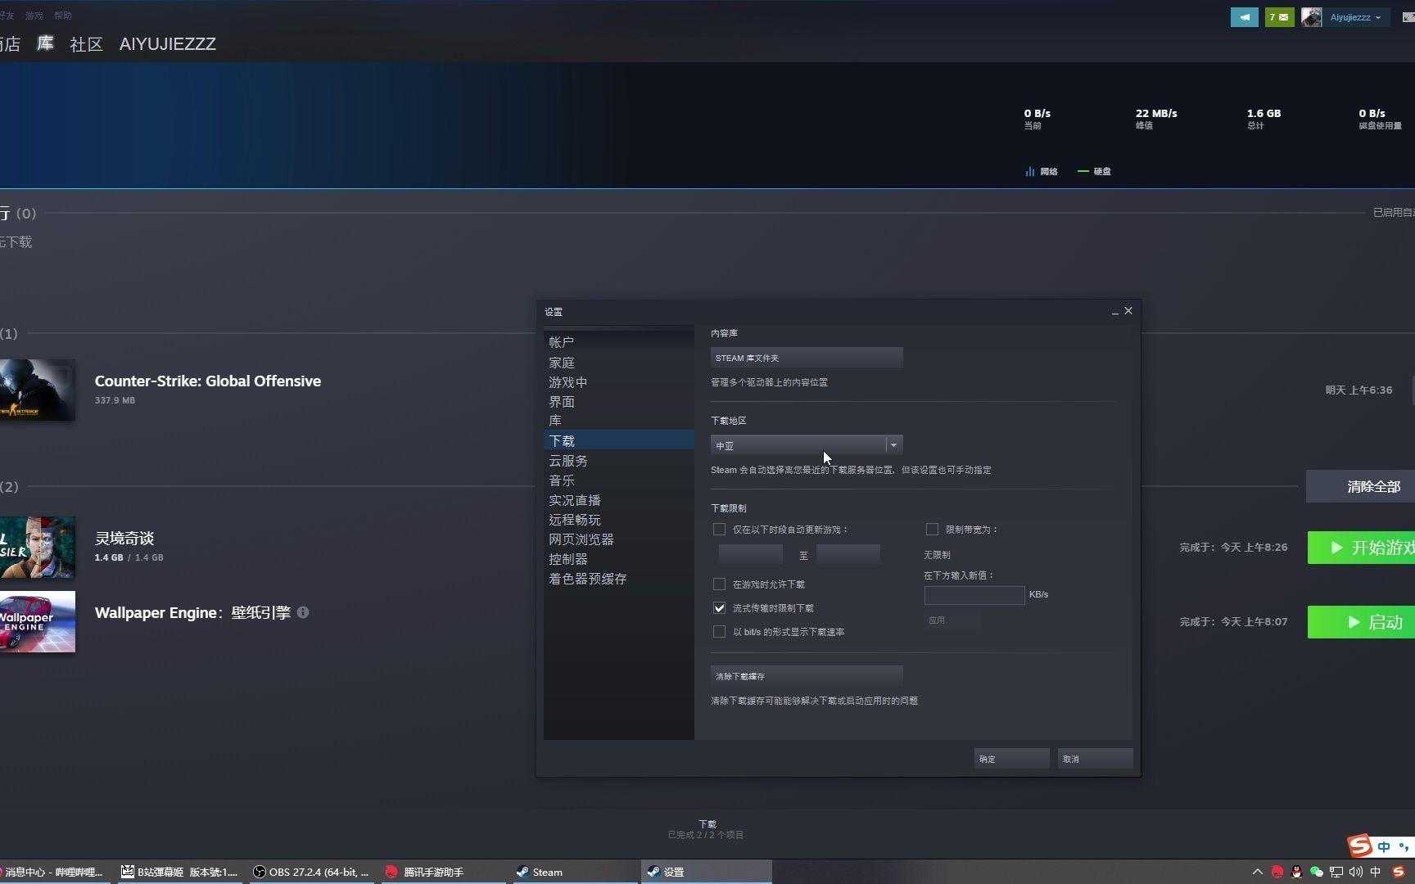Confirm settings with 确定 button
This screenshot has height=884, width=1415.
[1011, 759]
